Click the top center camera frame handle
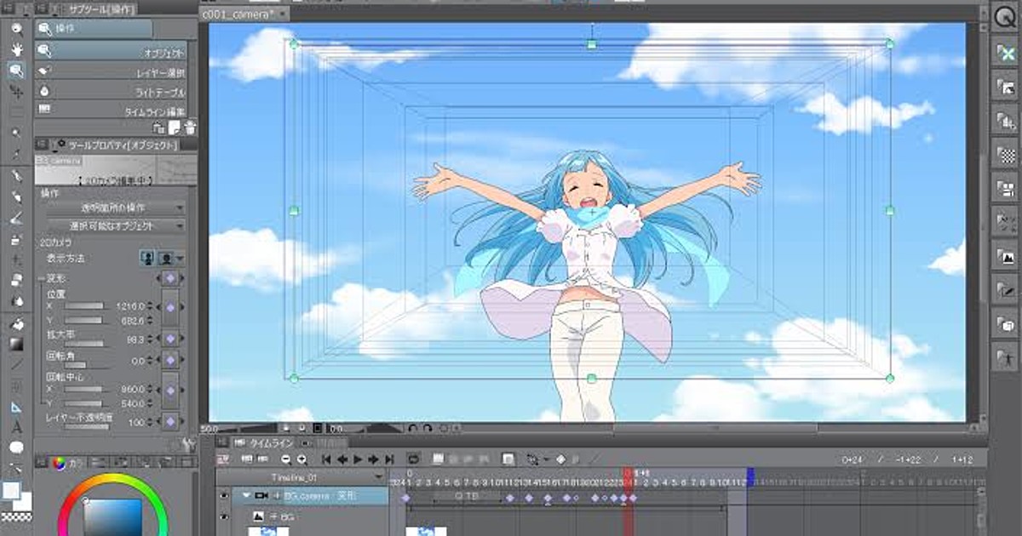The image size is (1022, 536). coord(592,43)
